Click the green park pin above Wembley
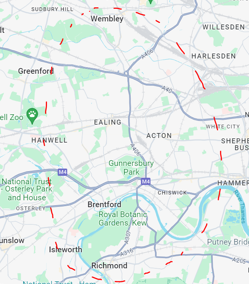This screenshot has height=284, width=249. 150,2
